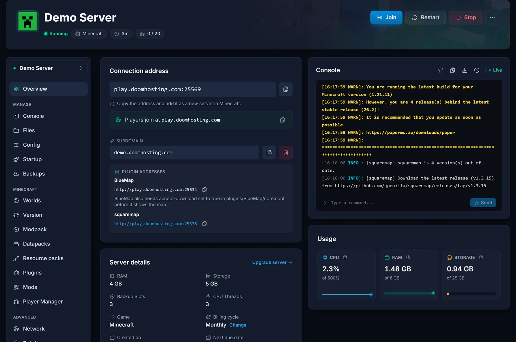Stop the server
The image size is (516, 342).
click(x=465, y=17)
